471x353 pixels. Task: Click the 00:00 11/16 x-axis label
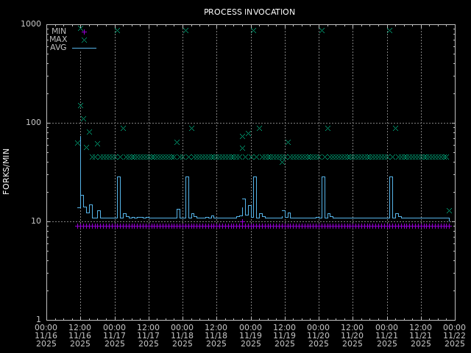46,335
